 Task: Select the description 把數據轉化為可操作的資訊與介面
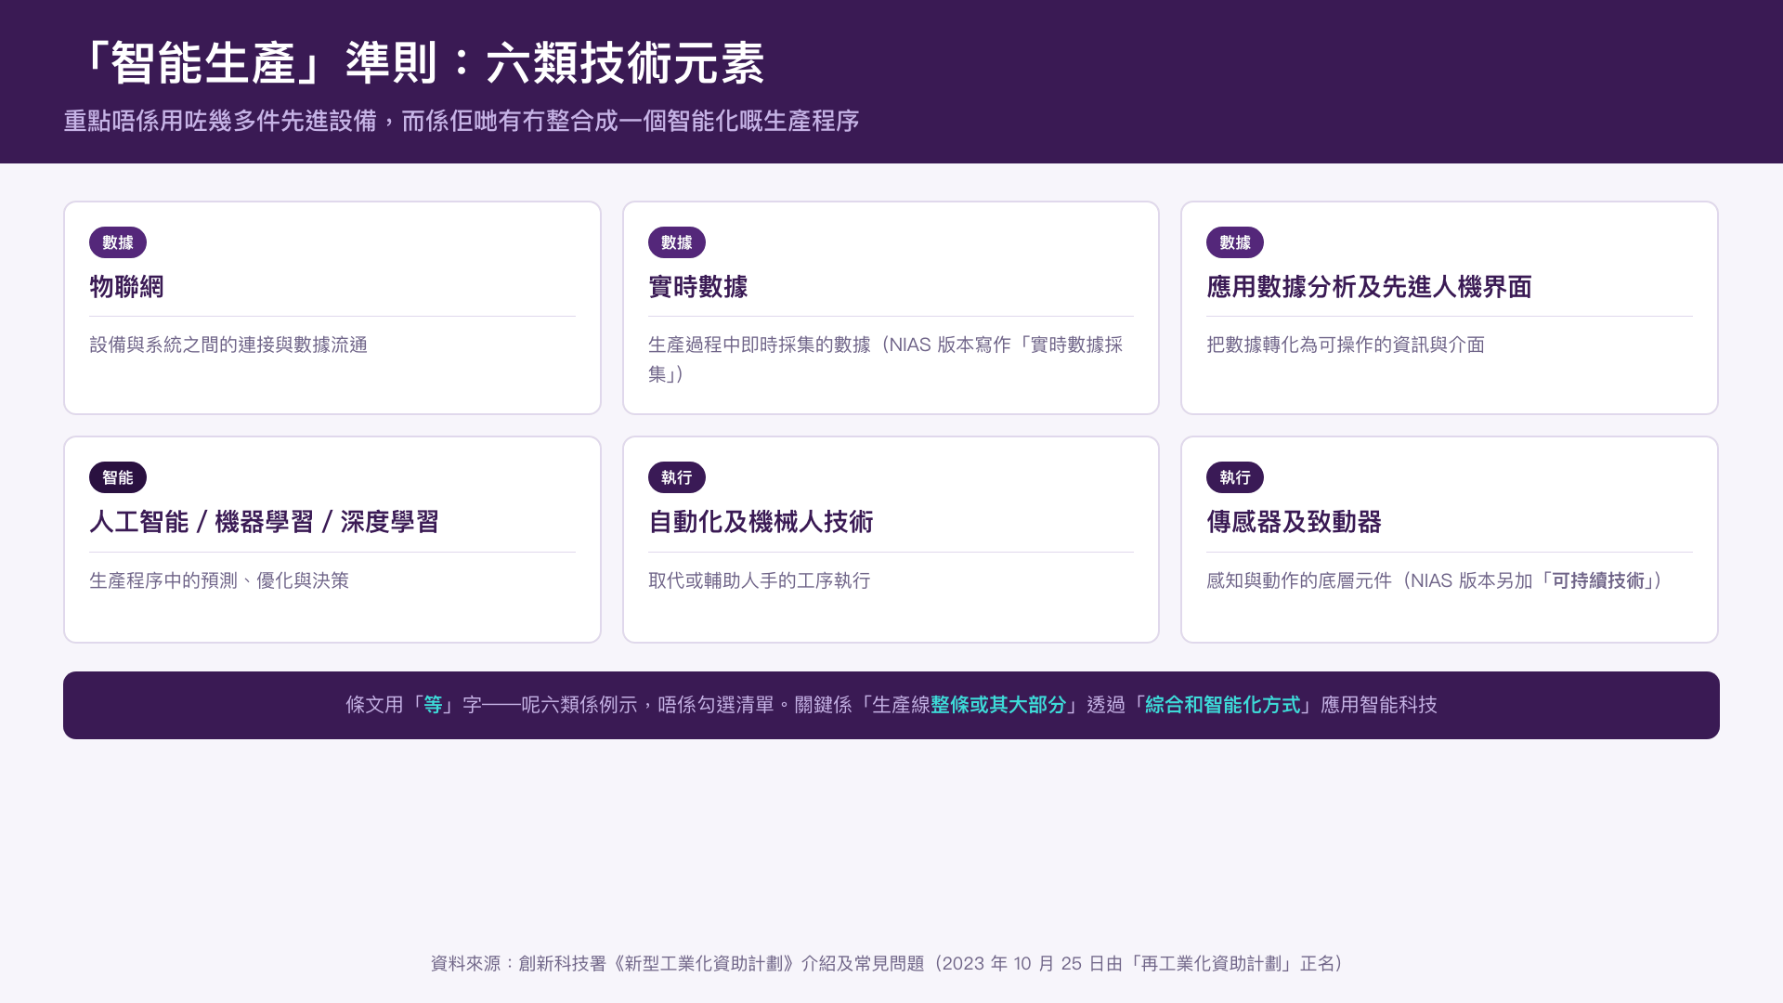tap(1346, 345)
